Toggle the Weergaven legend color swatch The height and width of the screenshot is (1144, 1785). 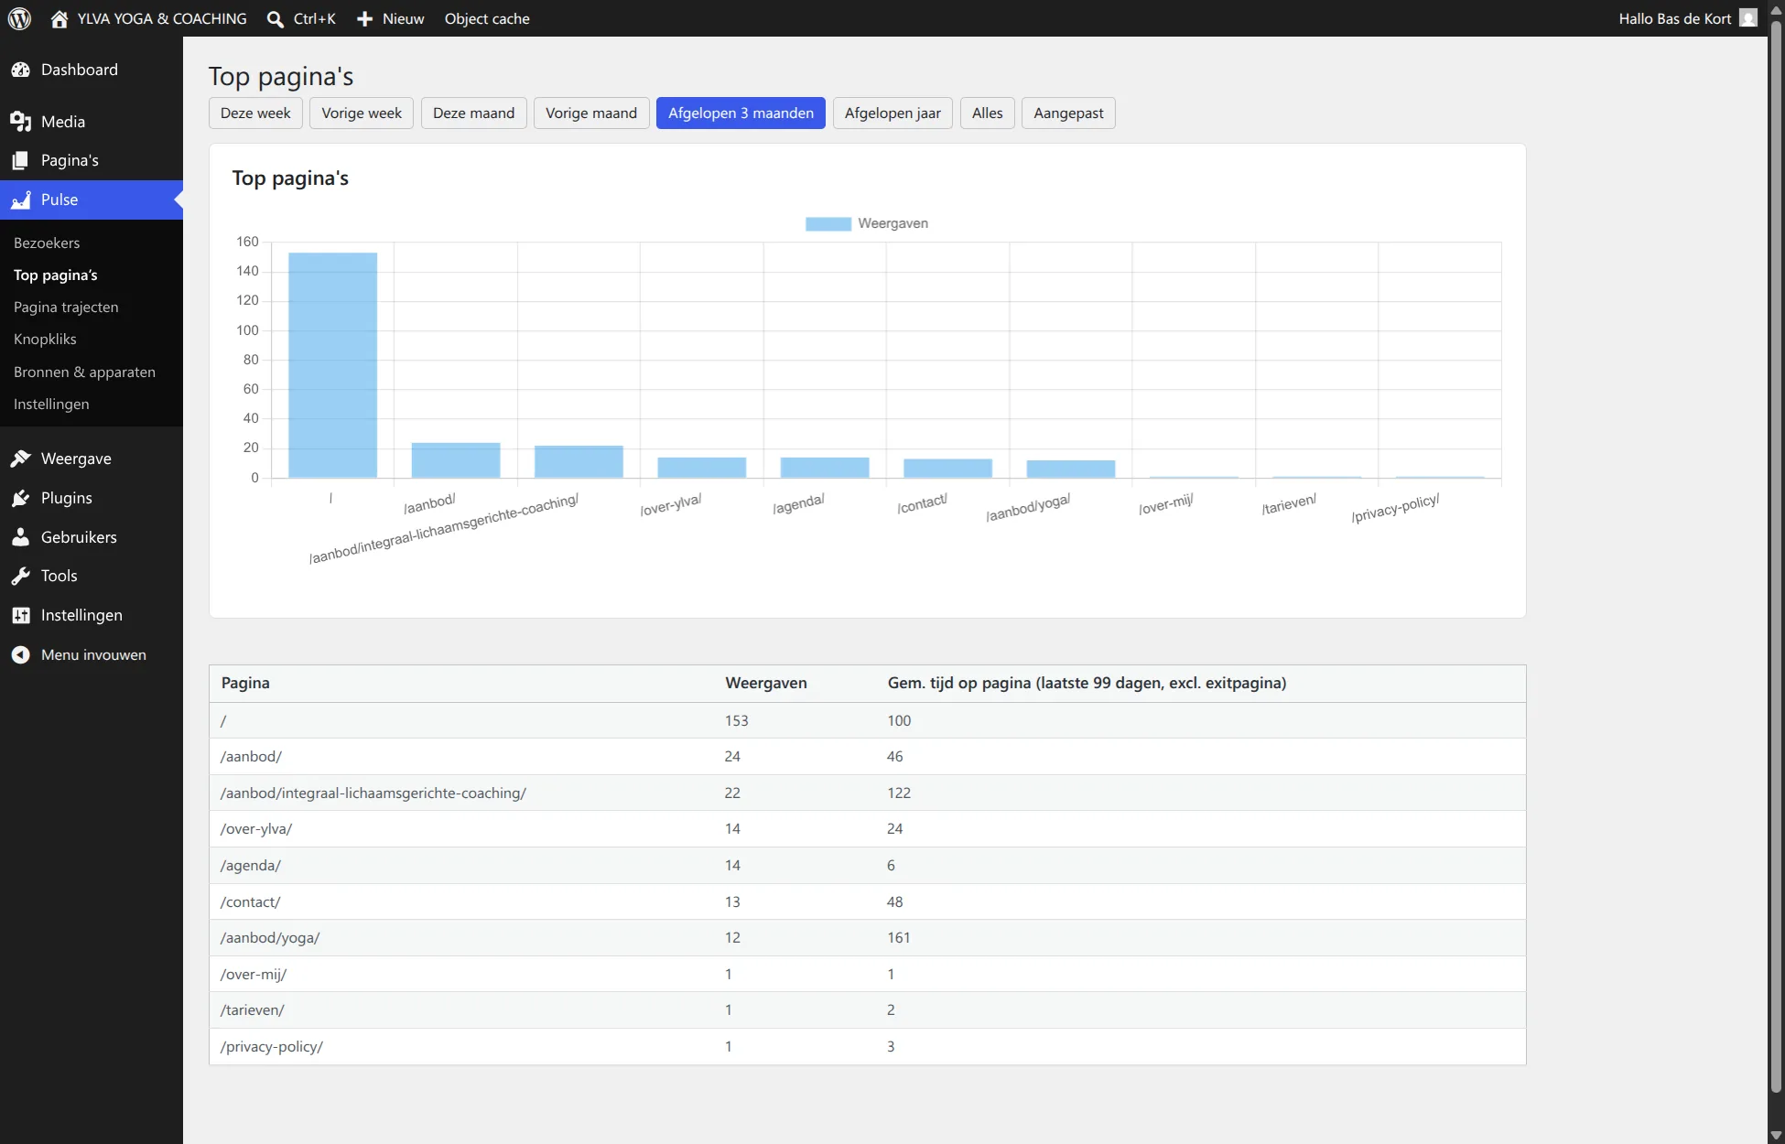[828, 223]
